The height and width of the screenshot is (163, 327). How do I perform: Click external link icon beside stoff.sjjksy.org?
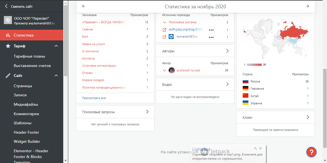click(x=164, y=30)
